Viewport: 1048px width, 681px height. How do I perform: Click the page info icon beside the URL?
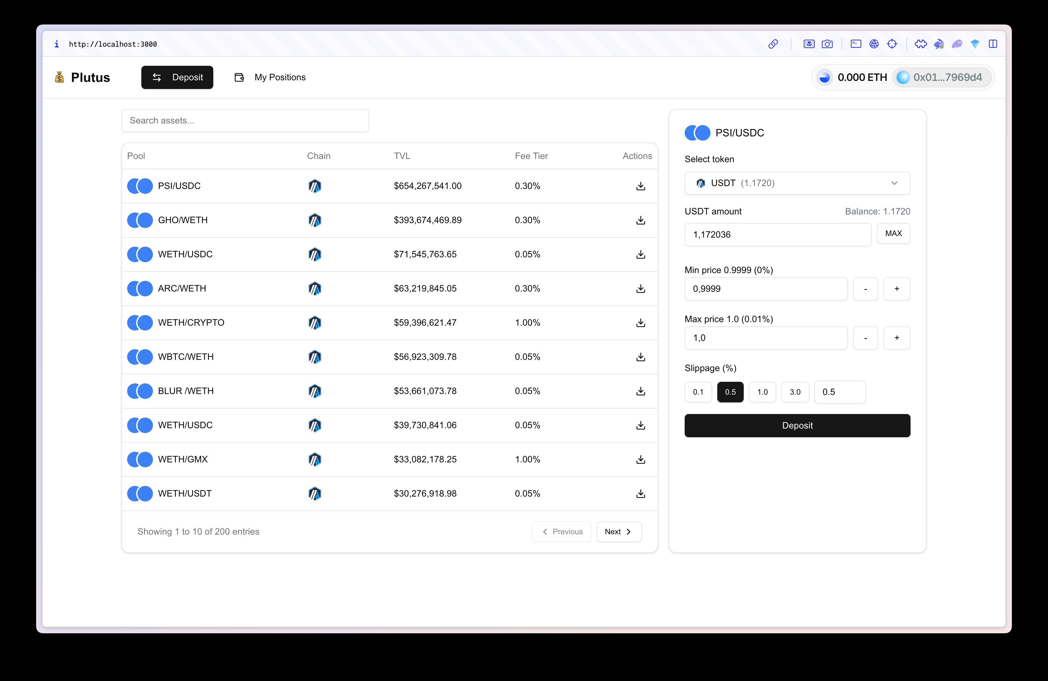56,44
